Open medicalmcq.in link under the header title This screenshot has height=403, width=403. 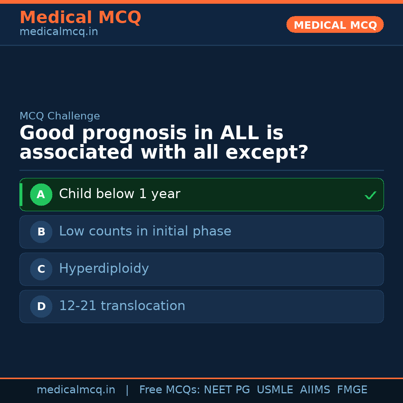coord(59,32)
